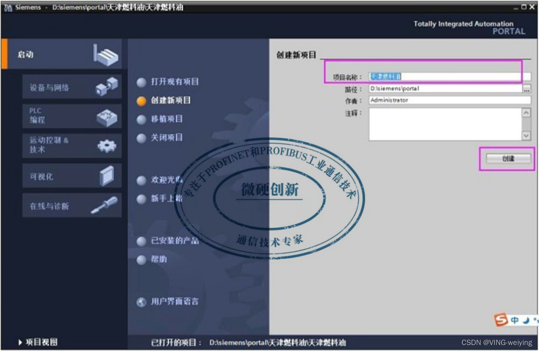
Task: Open 已安装的产品 list
Action: (x=175, y=241)
